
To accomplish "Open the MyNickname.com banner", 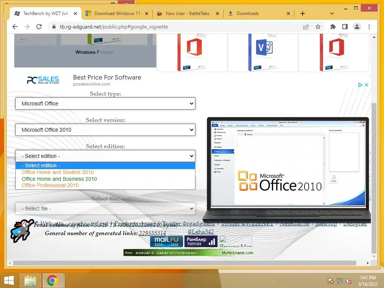I will click(x=189, y=253).
